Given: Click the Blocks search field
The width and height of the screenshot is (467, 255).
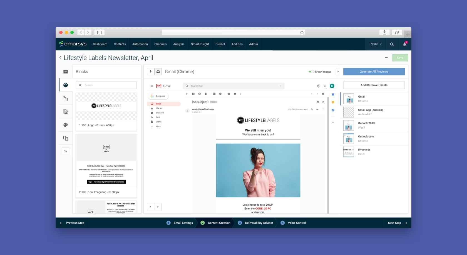Looking at the screenshot, I should coord(106,85).
